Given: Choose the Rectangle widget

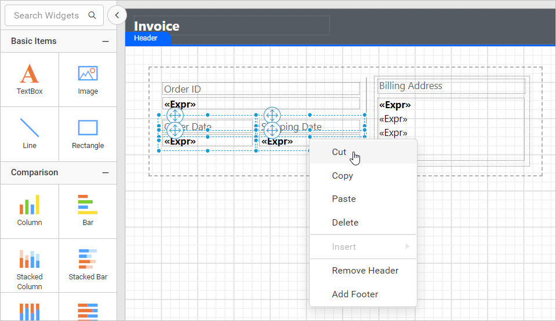Looking at the screenshot, I should pos(88,134).
